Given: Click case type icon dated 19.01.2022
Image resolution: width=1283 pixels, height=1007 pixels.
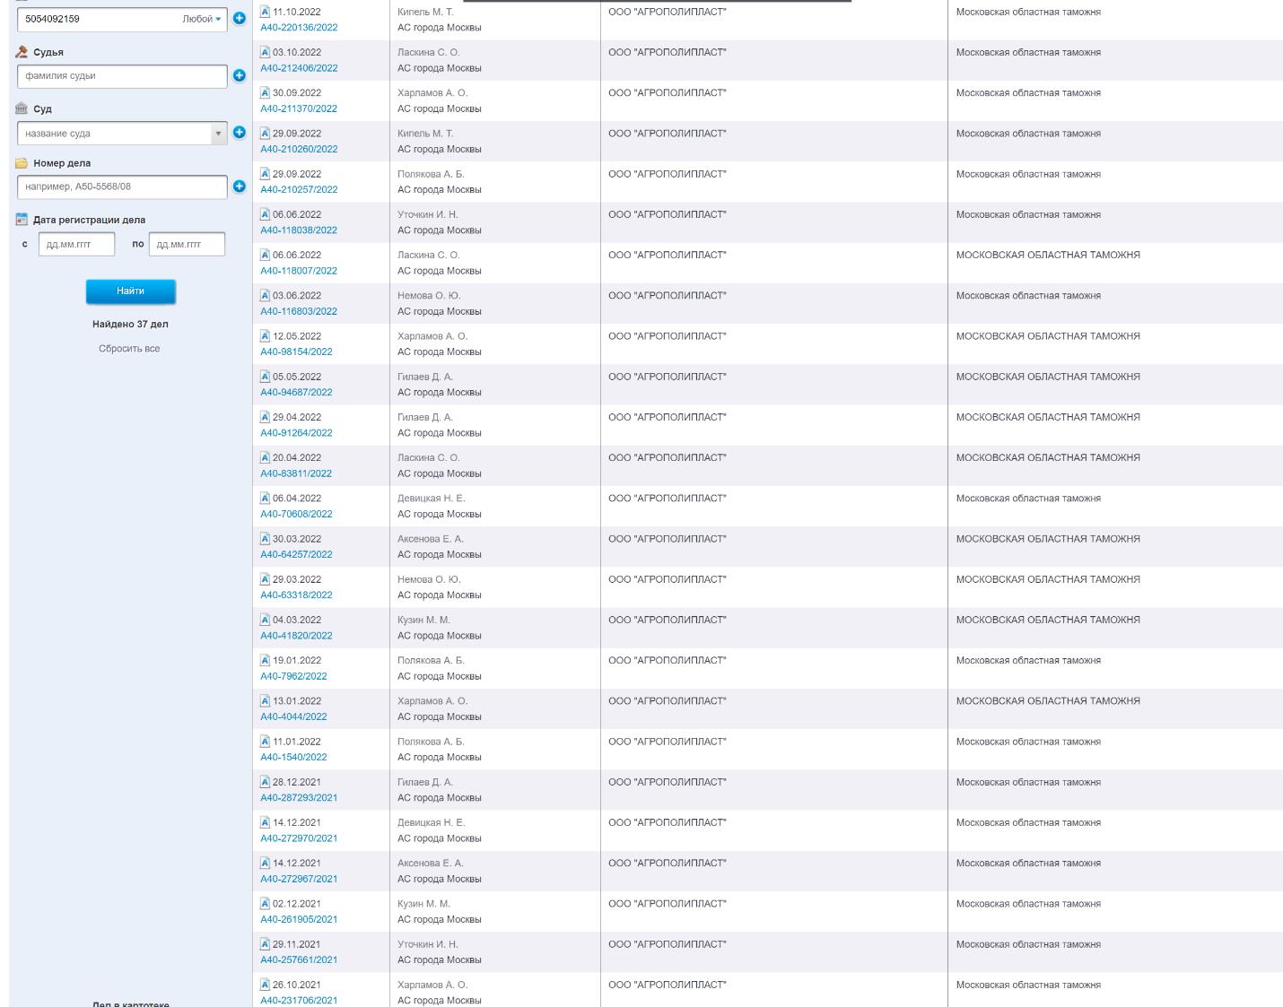Looking at the screenshot, I should (265, 660).
